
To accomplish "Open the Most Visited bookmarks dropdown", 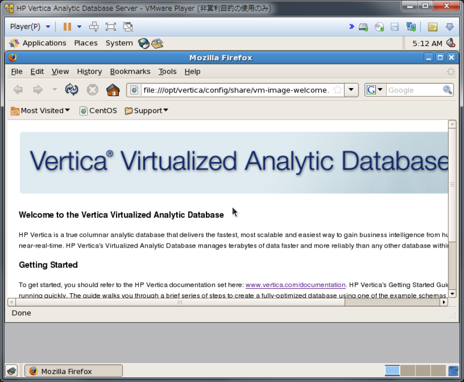I will tap(40, 111).
